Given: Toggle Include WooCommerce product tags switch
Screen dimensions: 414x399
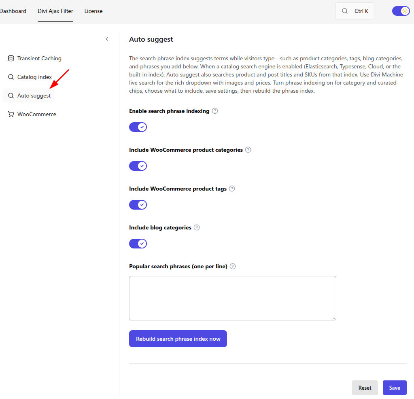Looking at the screenshot, I should click(138, 205).
